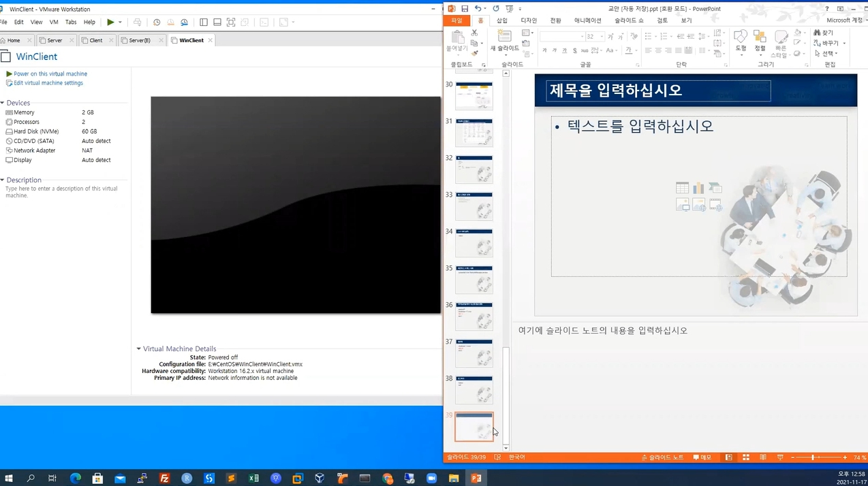The height and width of the screenshot is (486, 868).
Task: Click Edit virtual machine settings link
Action: (x=48, y=83)
